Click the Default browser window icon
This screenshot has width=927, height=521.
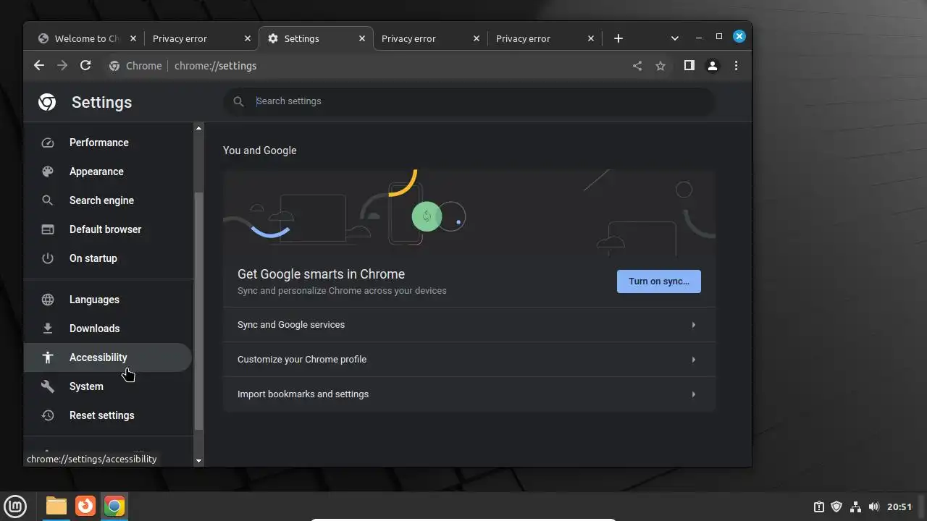pyautogui.click(x=48, y=229)
